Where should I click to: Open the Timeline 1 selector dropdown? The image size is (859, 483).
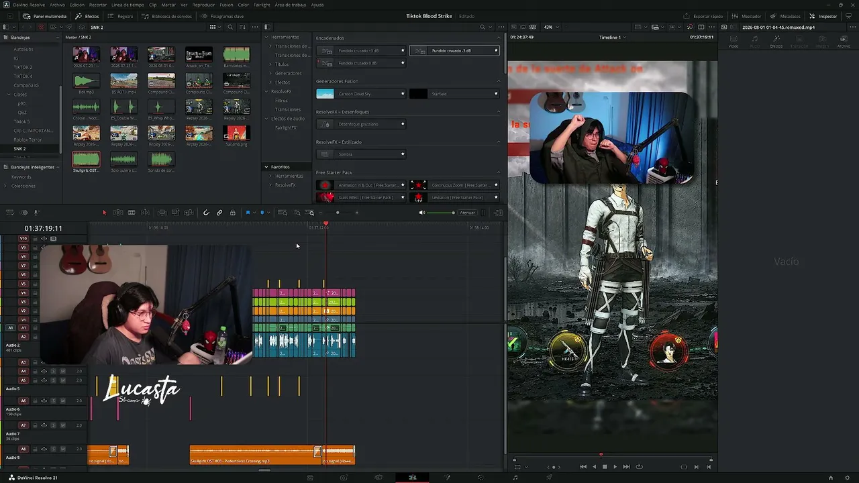612,38
